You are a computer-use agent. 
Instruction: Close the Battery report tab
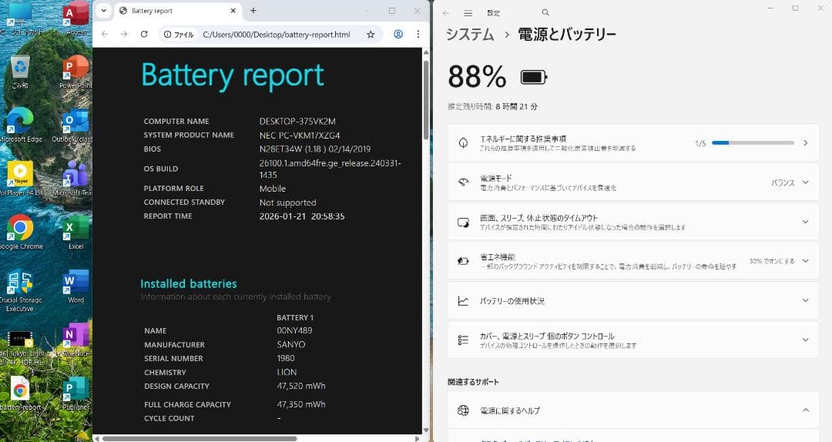pos(233,11)
